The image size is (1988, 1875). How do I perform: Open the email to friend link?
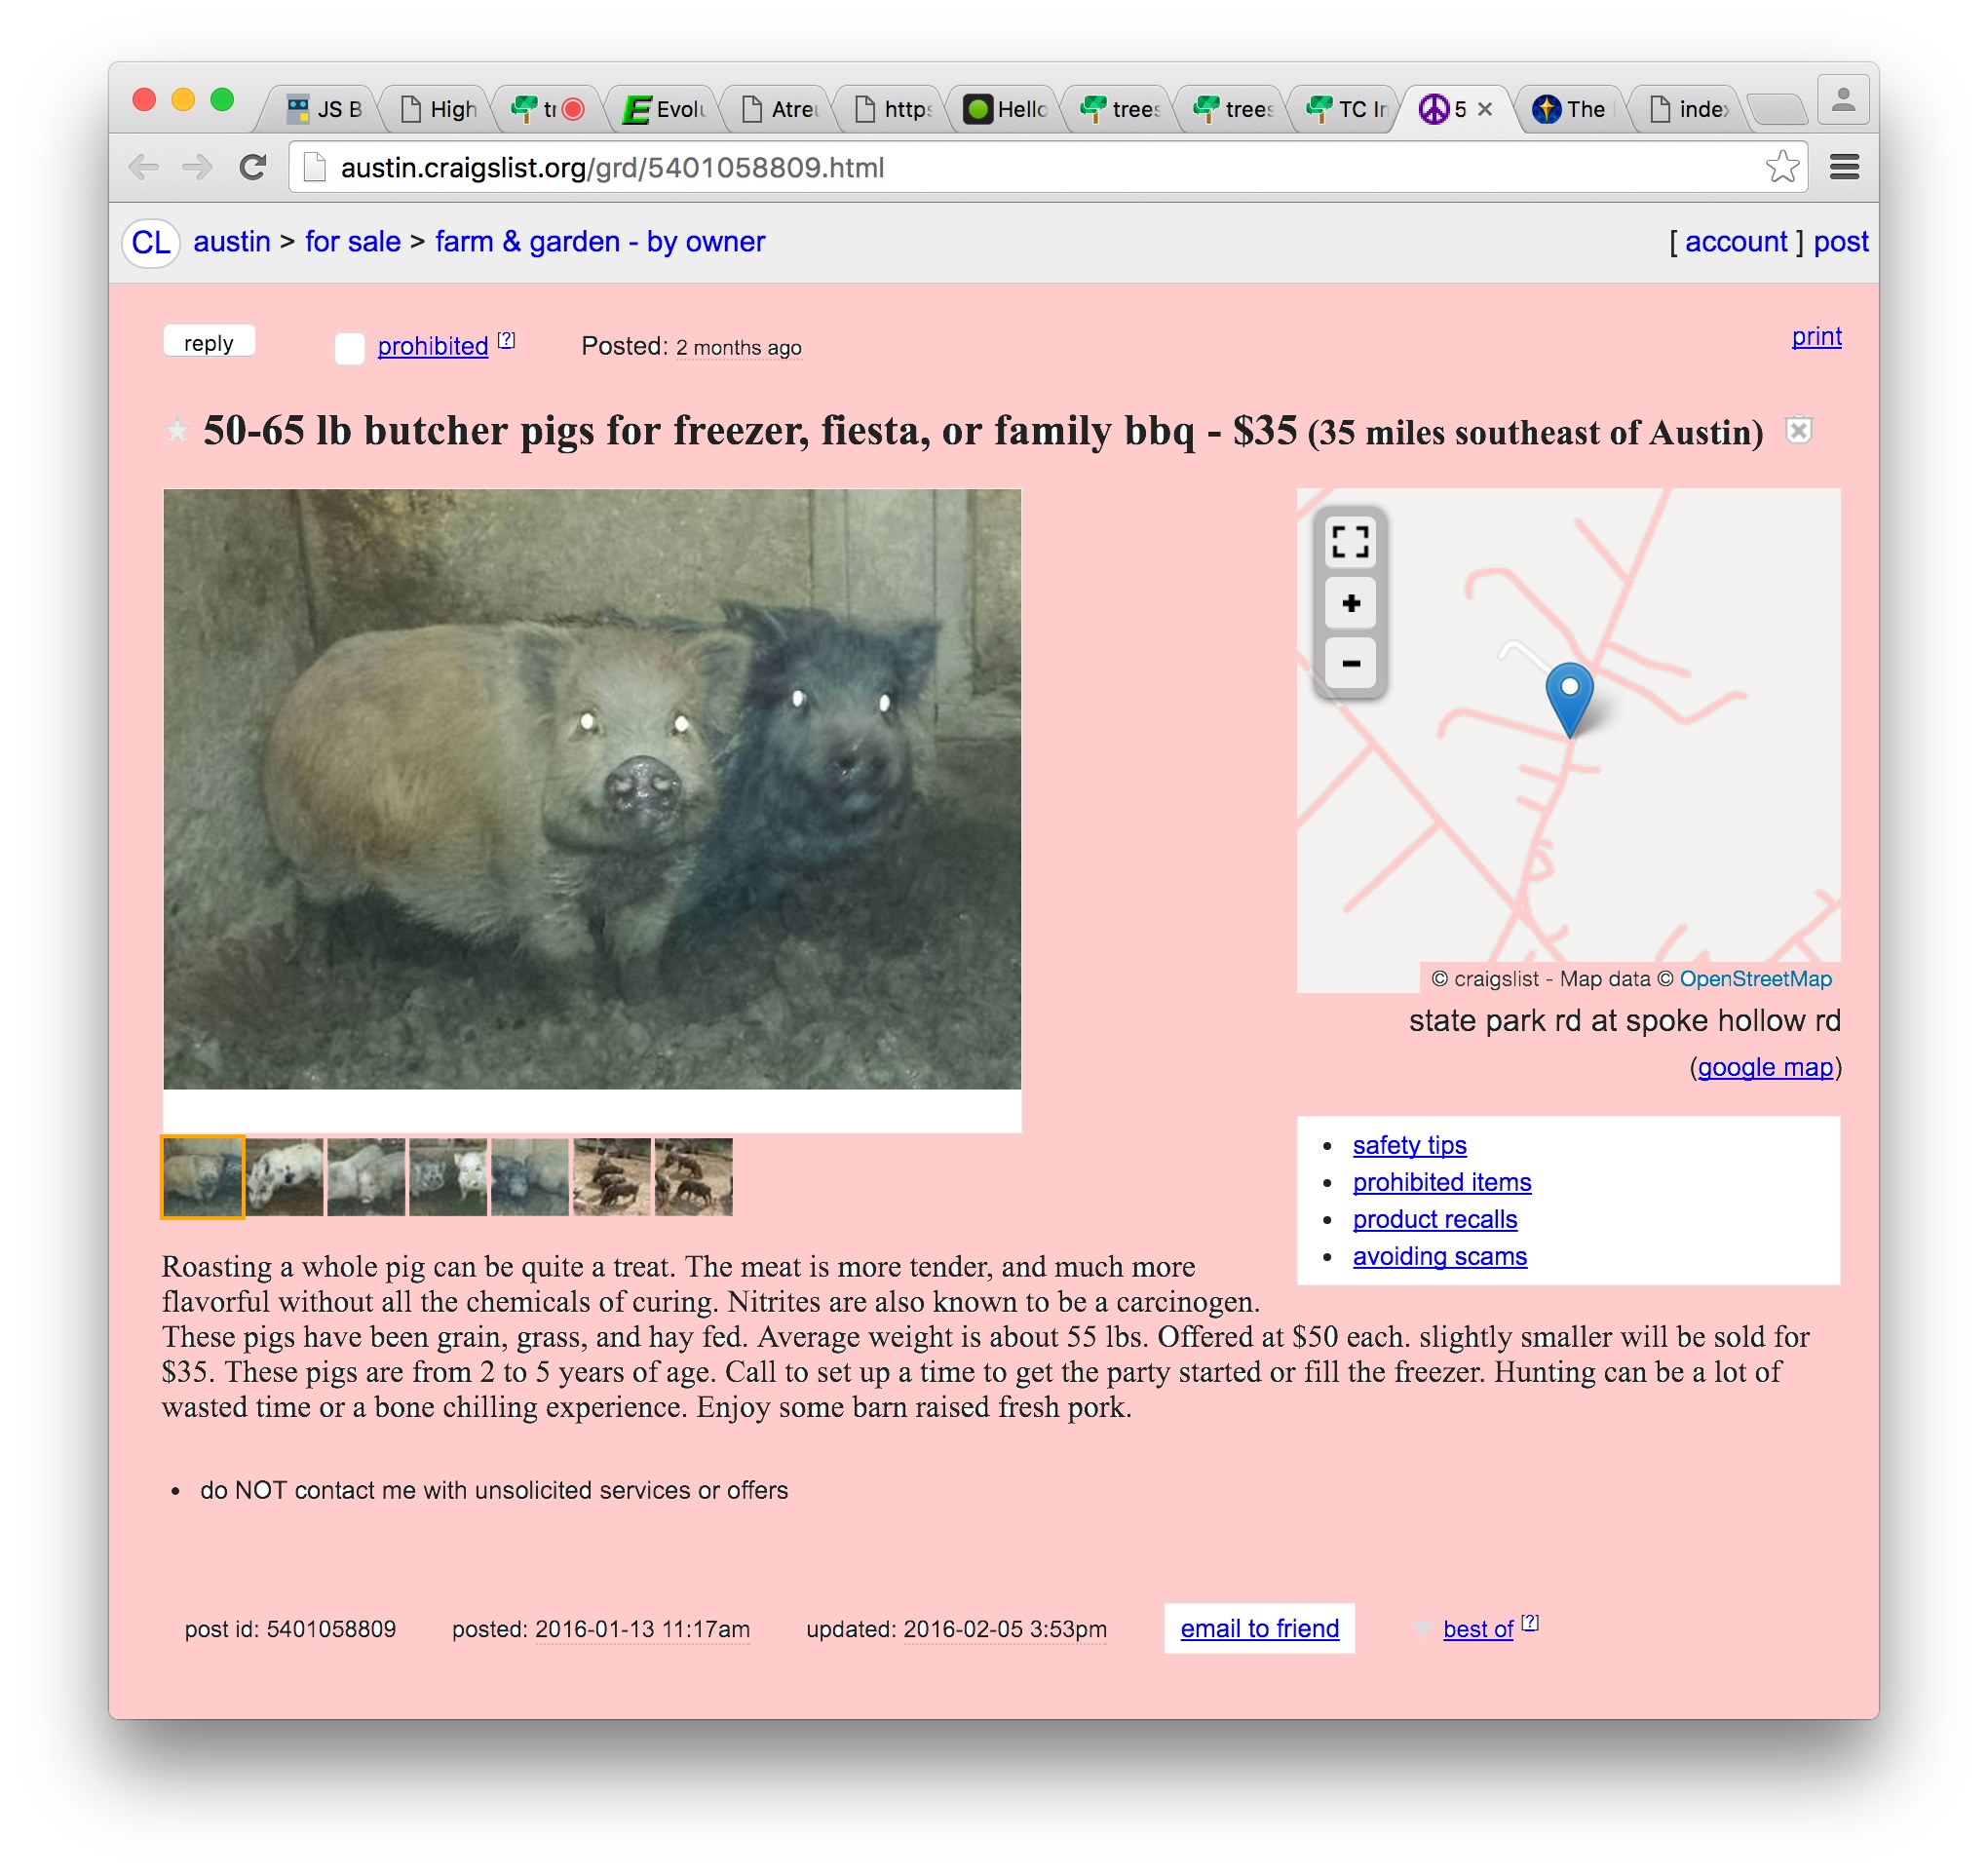pos(1259,1628)
